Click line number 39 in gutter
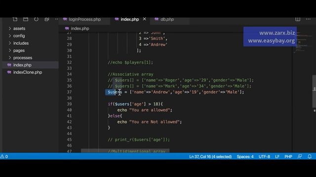 click(69, 104)
